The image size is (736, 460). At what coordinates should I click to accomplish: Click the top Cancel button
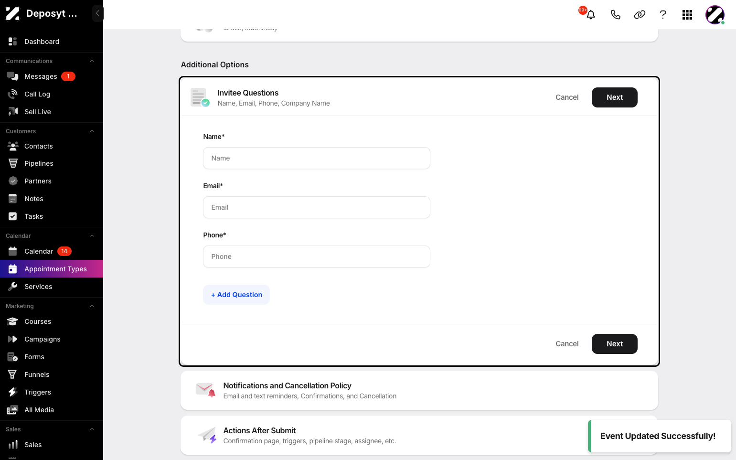click(567, 97)
